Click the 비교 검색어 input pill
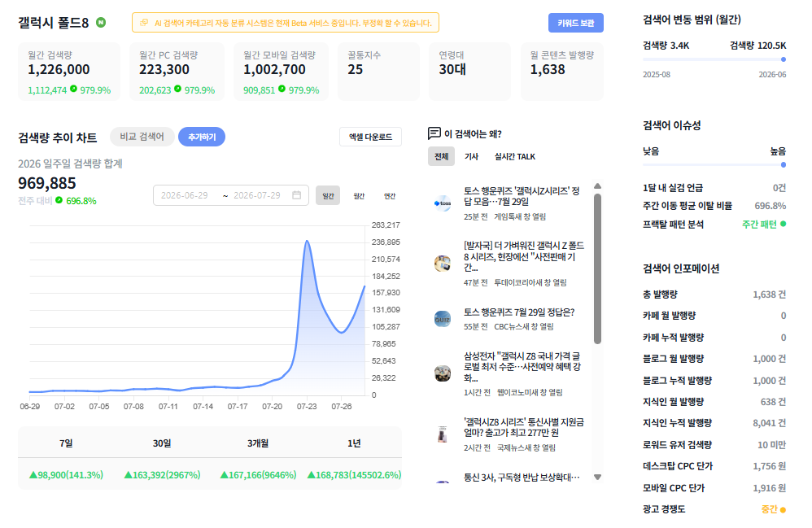 (x=142, y=137)
